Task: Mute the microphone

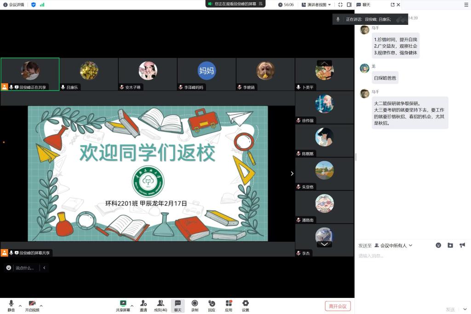Action: [x=11, y=305]
